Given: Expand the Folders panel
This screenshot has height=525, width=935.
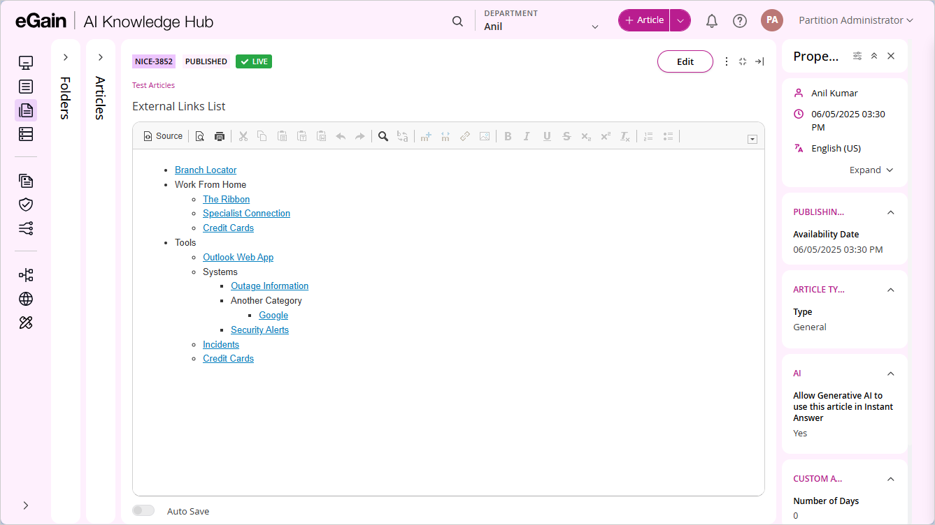Looking at the screenshot, I should [x=65, y=58].
